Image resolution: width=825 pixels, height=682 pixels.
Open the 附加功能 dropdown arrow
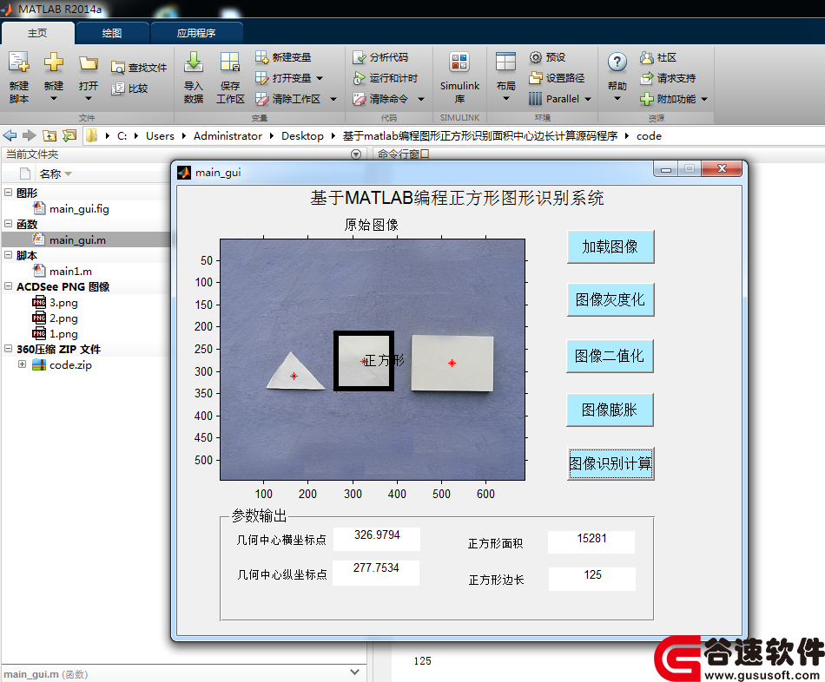click(704, 99)
